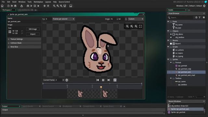Add a new asset in the Asset Browser
208x117 pixels.
(x=196, y=18)
